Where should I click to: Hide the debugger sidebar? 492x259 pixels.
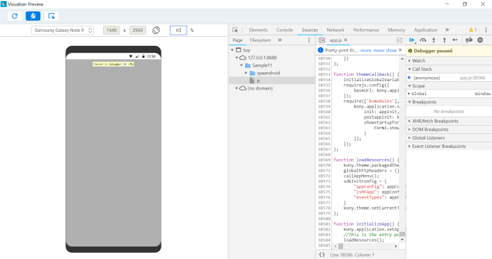(399, 40)
